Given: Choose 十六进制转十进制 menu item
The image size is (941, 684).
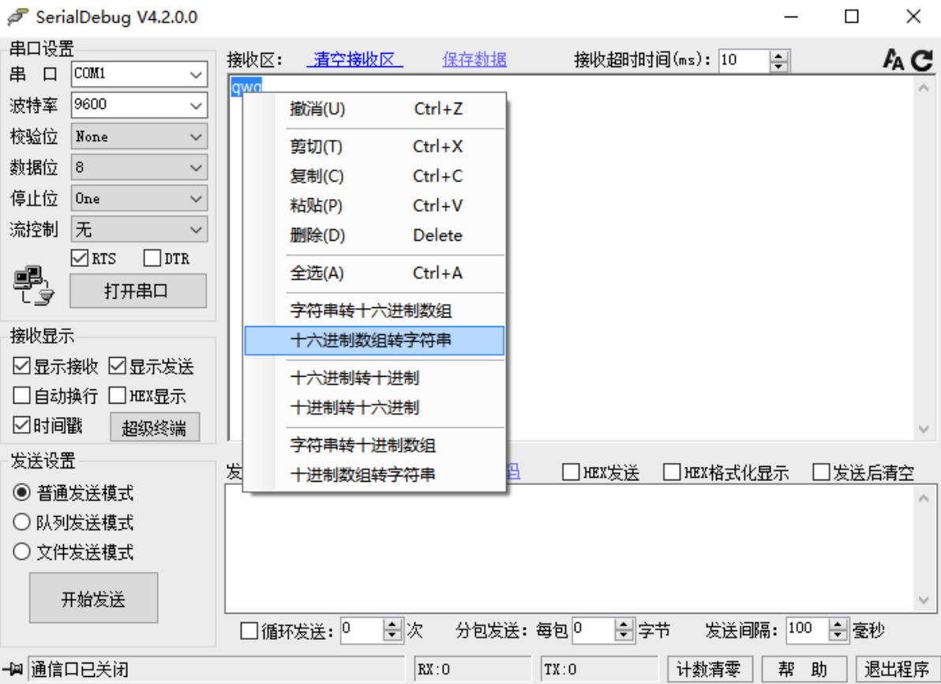Looking at the screenshot, I should pyautogui.click(x=374, y=378).
